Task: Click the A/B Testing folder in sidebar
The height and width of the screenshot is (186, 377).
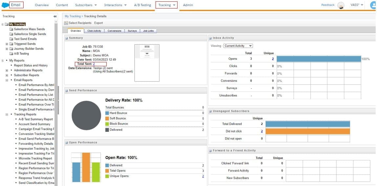Action: tap(21, 53)
